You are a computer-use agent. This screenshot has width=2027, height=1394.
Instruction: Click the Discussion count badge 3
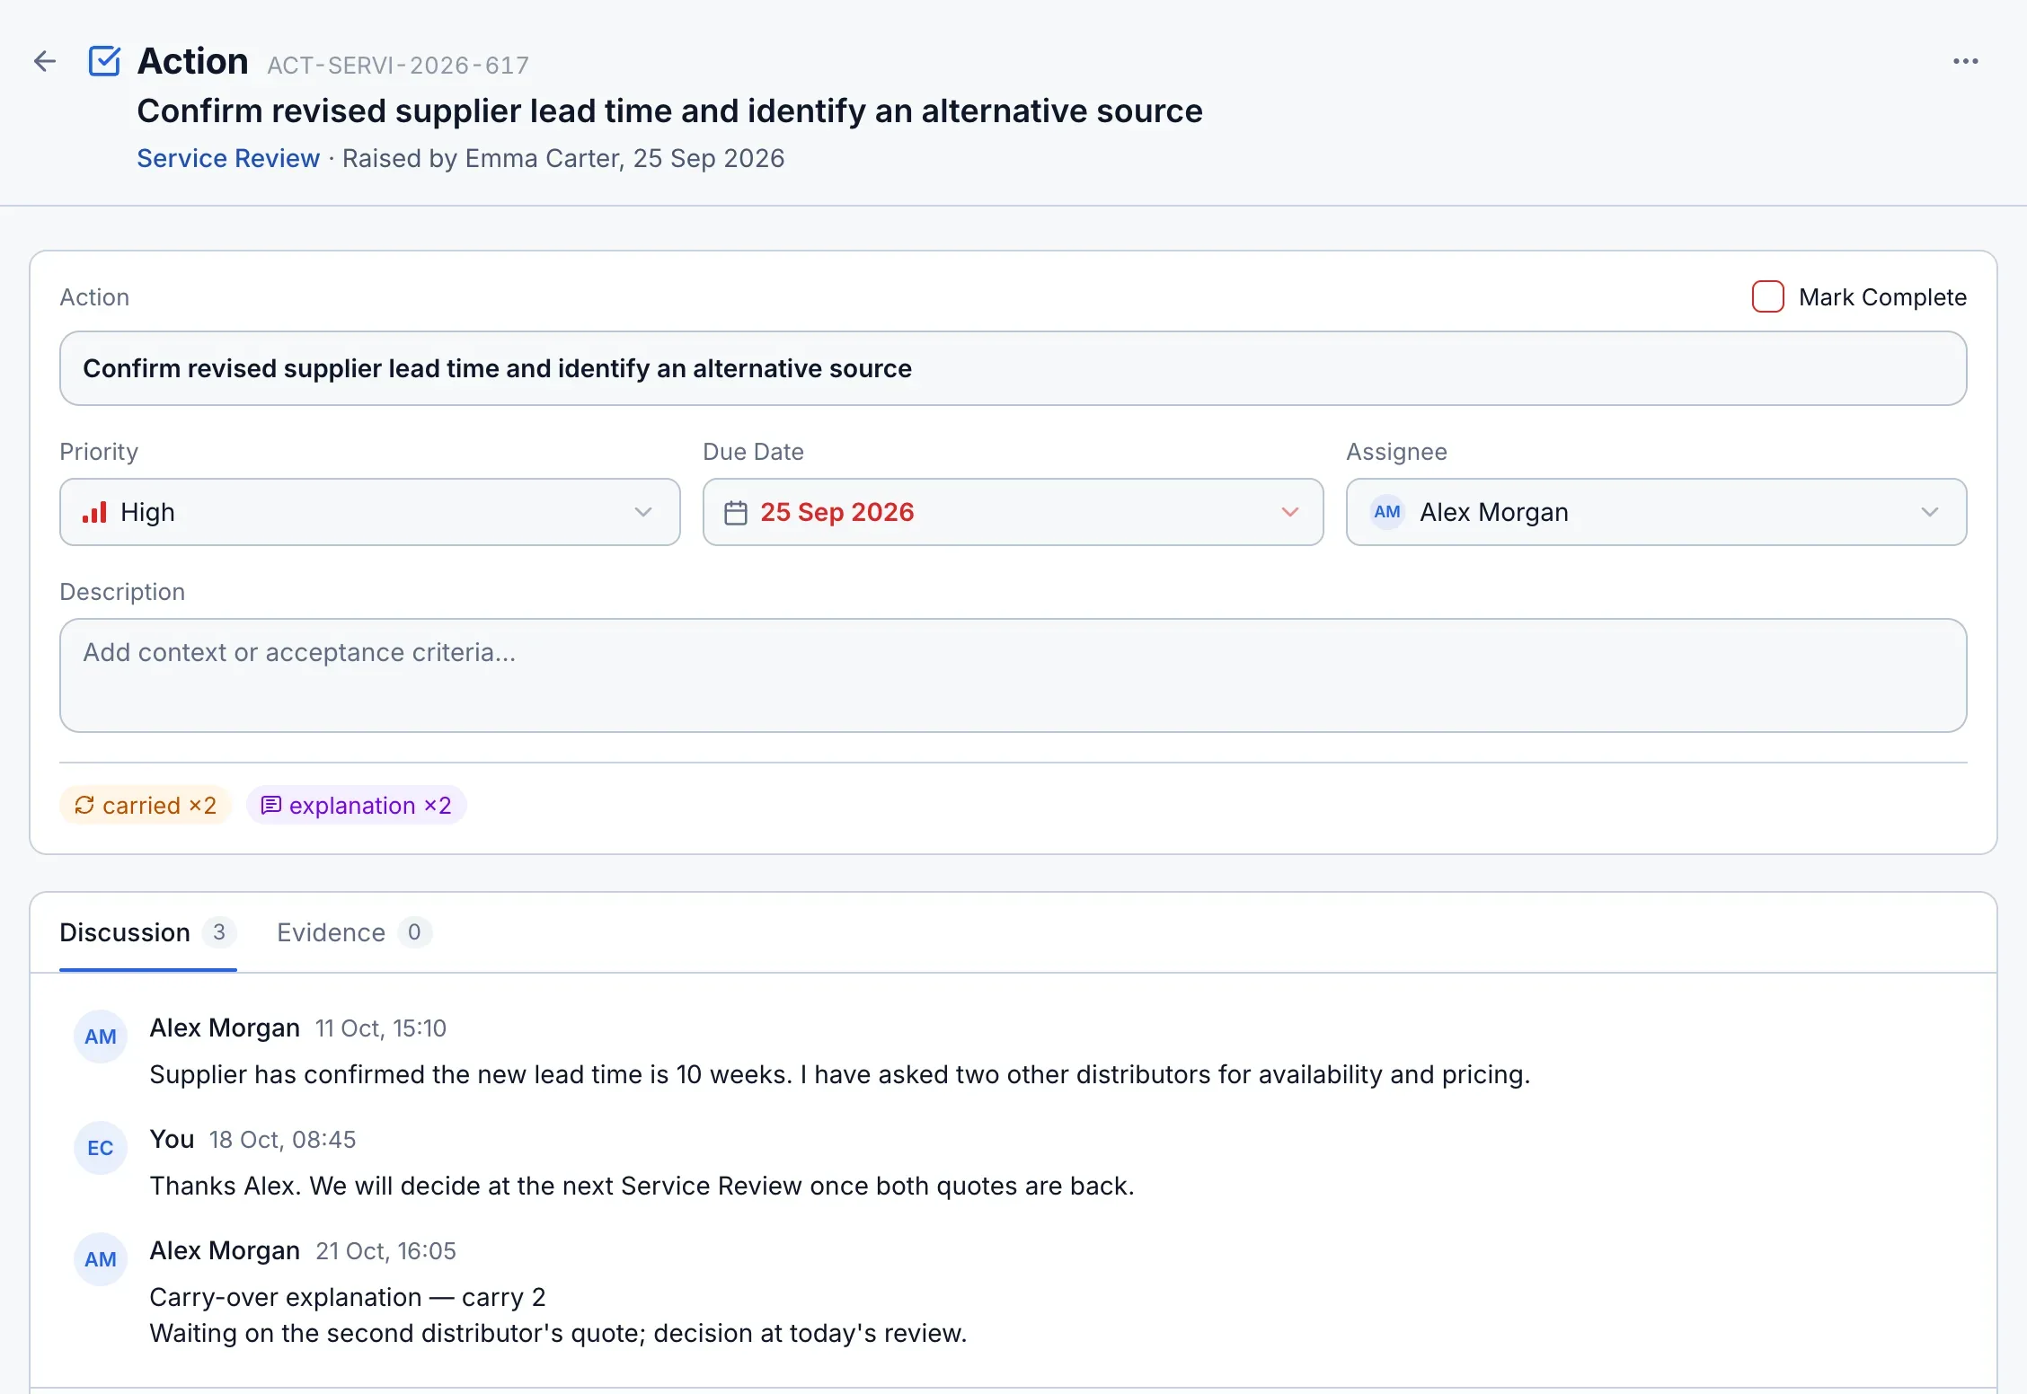coord(219,932)
